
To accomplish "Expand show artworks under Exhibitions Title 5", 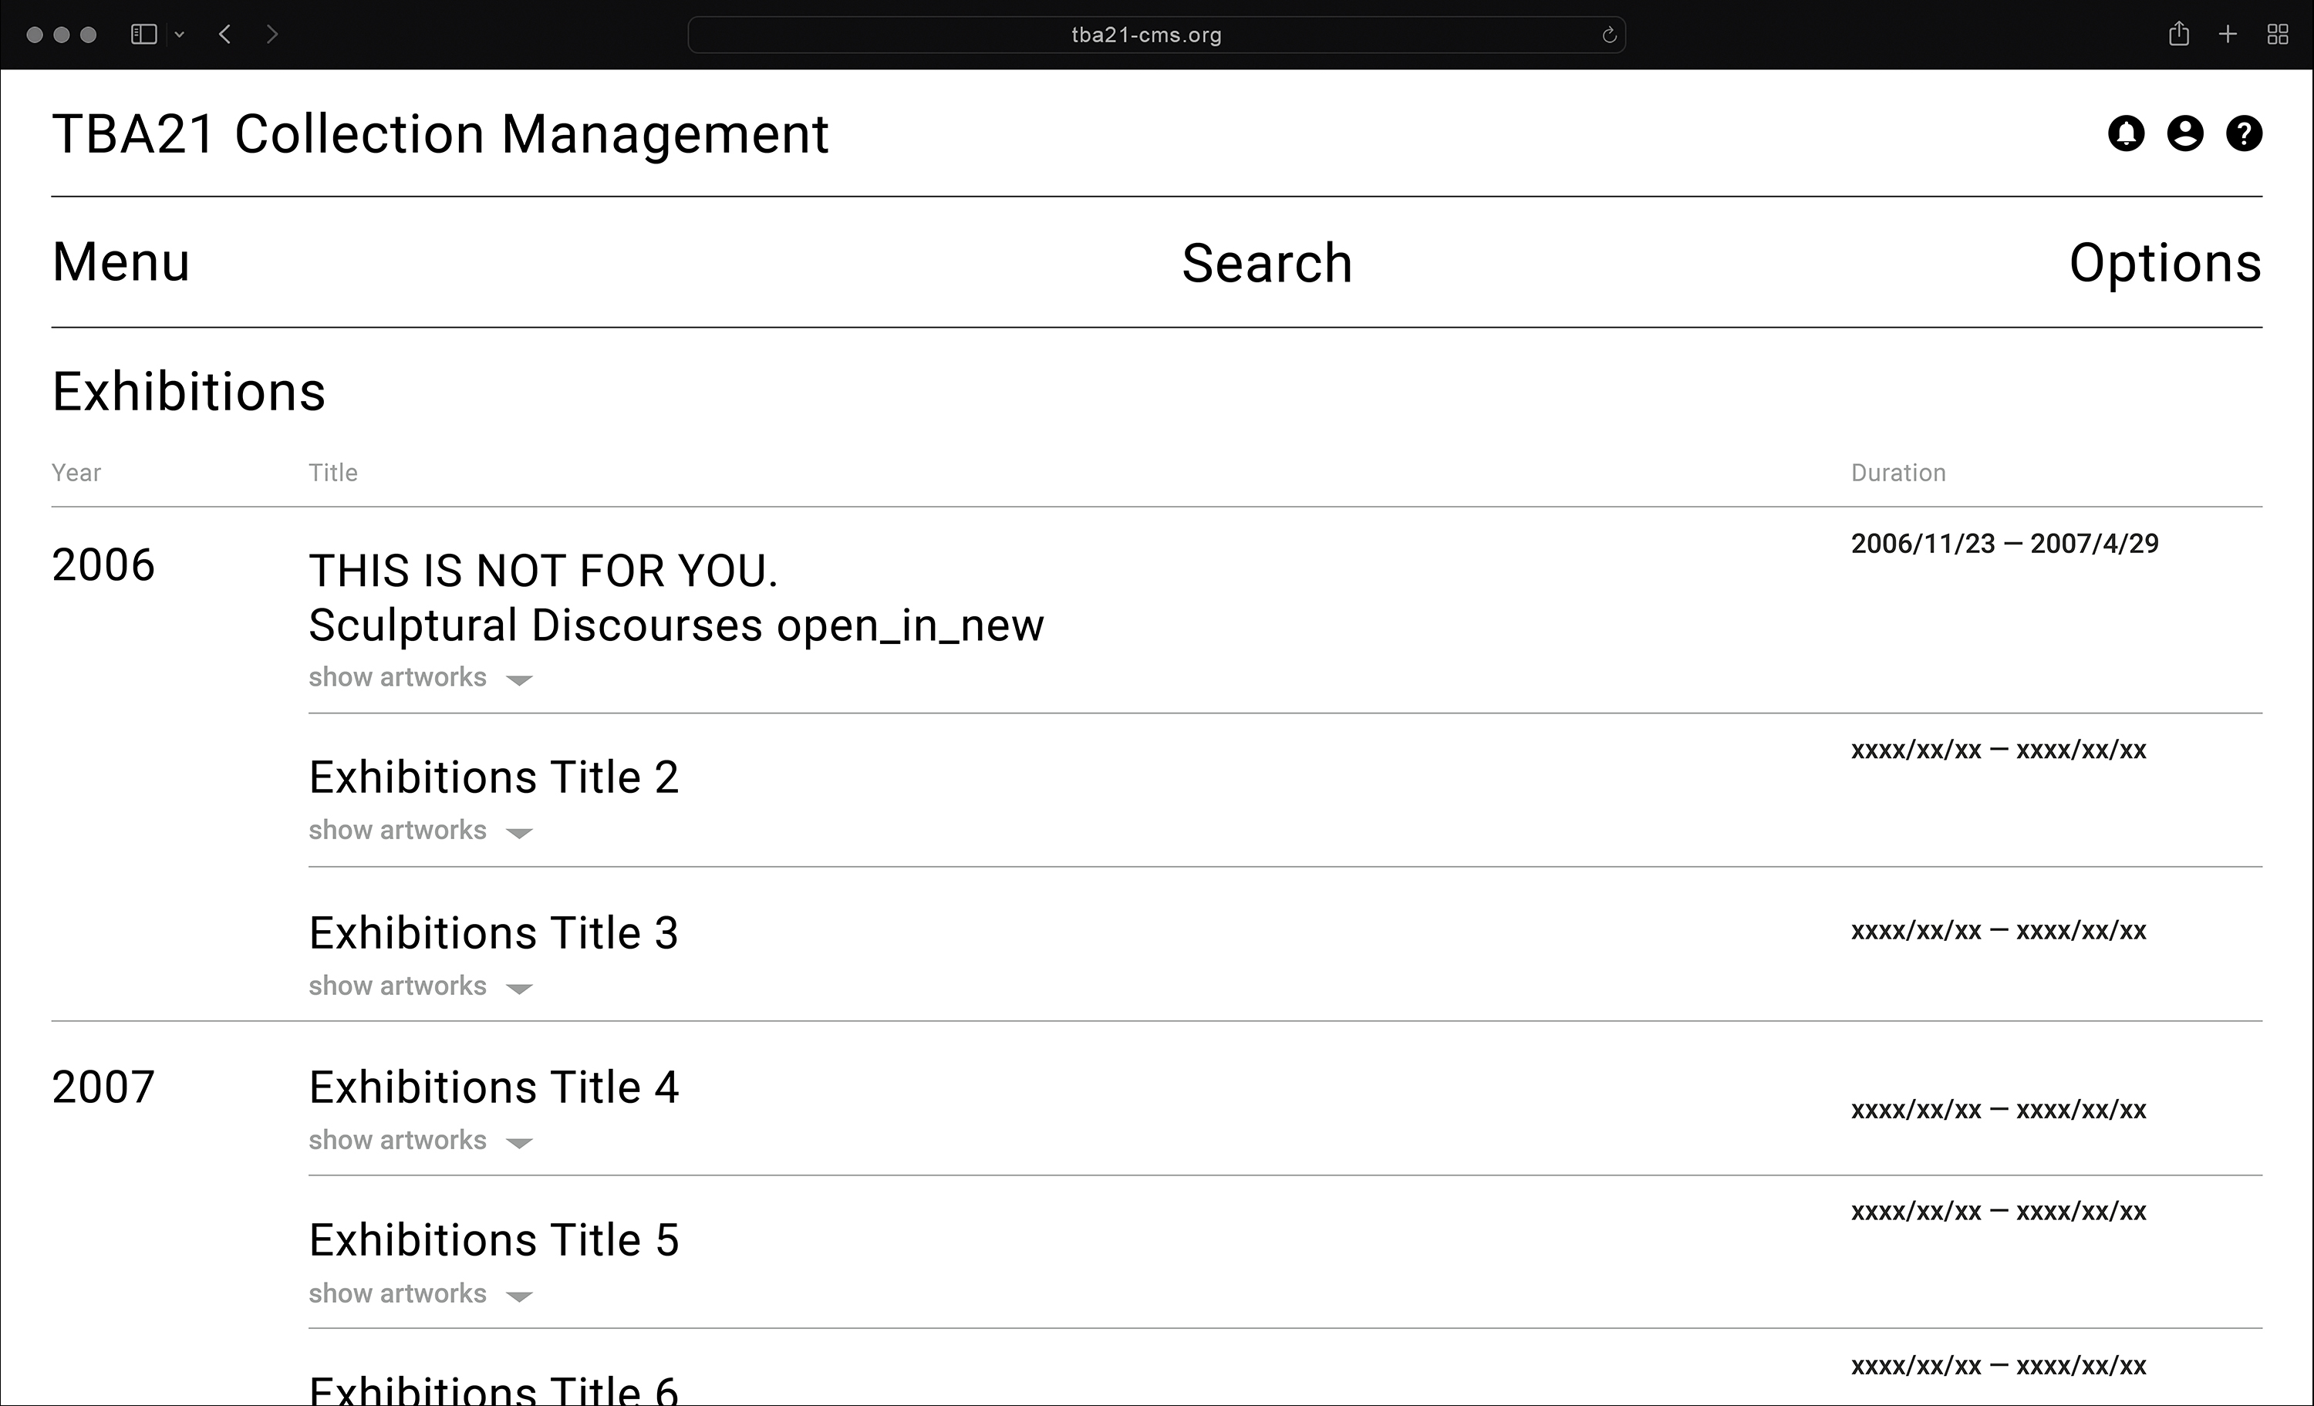I will point(420,1294).
